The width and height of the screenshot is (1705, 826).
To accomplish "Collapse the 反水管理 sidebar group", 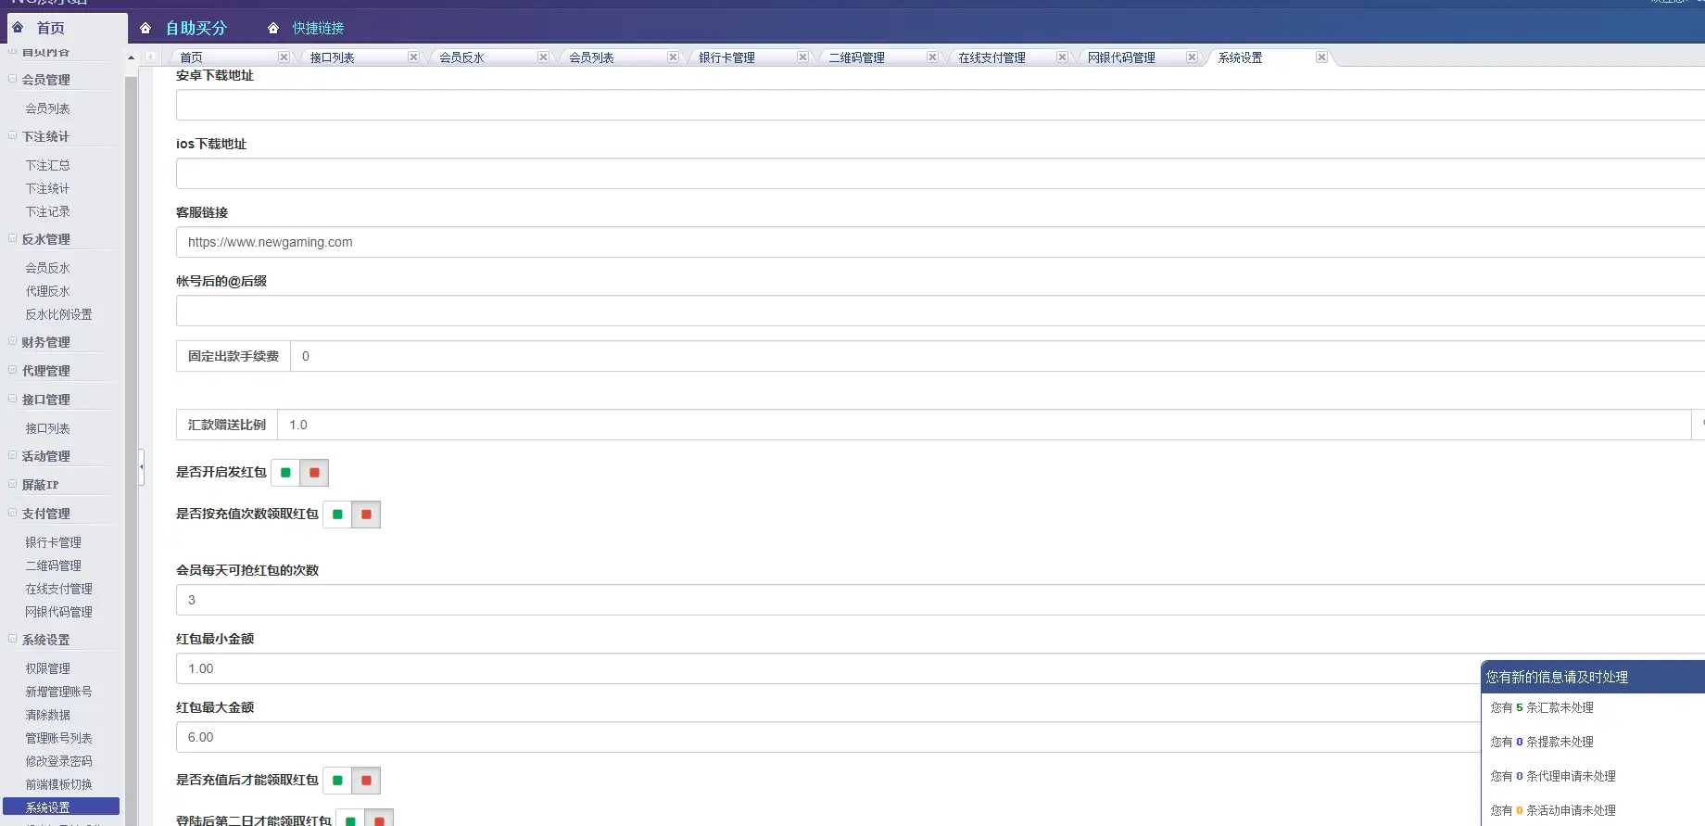I will tap(13, 238).
